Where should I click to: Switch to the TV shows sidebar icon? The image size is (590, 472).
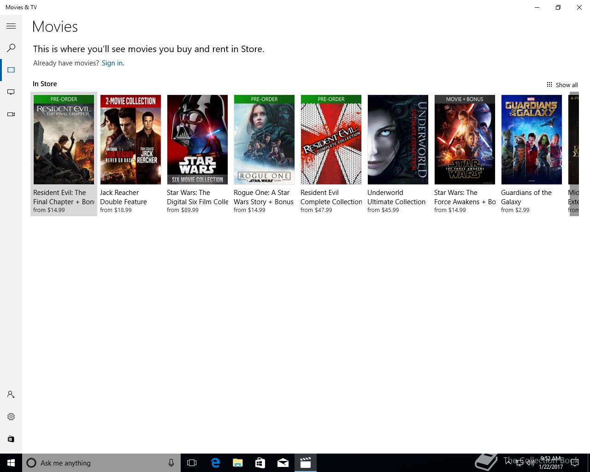coord(11,92)
